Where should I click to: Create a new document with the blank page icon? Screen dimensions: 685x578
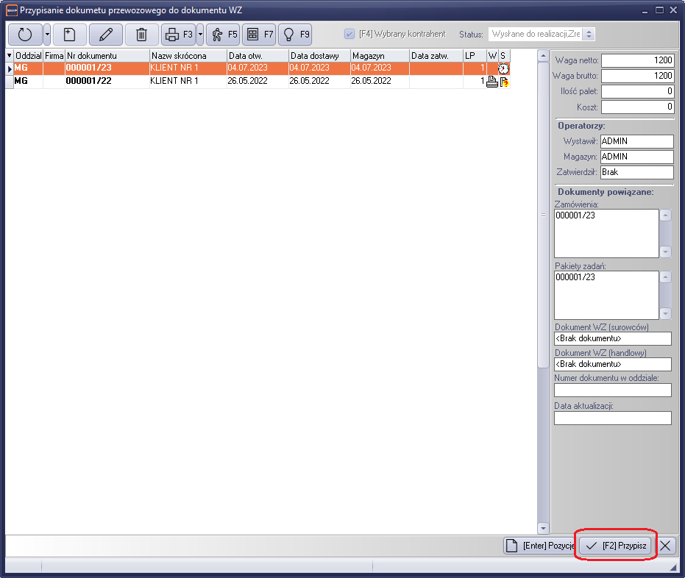pyautogui.click(x=69, y=35)
